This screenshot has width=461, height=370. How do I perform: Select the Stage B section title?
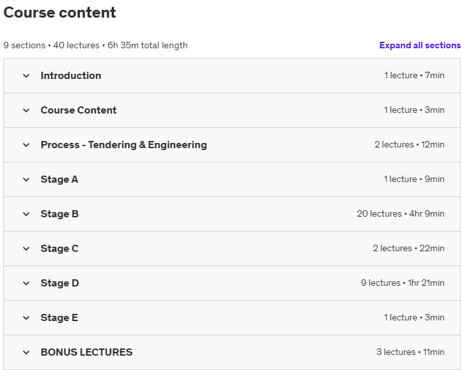pyautogui.click(x=60, y=214)
